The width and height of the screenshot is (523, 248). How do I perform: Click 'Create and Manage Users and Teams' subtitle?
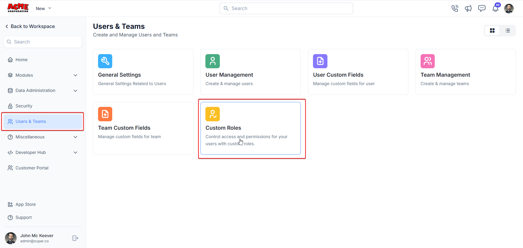click(135, 35)
